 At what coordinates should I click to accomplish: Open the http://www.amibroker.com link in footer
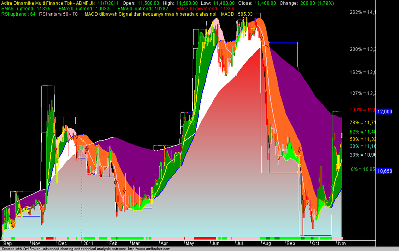click(149, 249)
